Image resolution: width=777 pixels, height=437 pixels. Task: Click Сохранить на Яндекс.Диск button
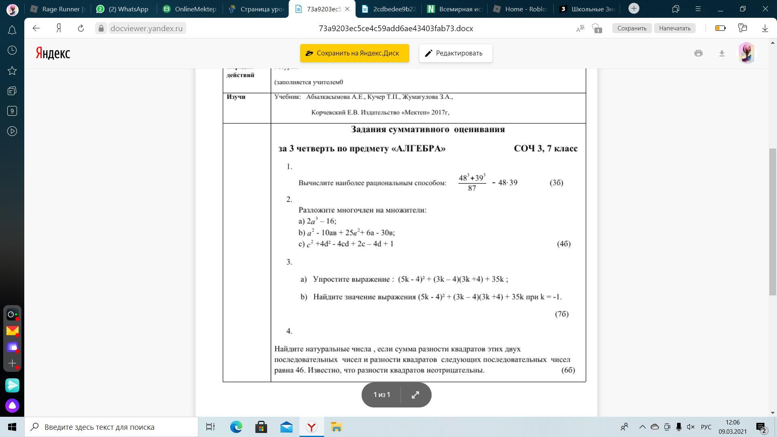click(355, 53)
